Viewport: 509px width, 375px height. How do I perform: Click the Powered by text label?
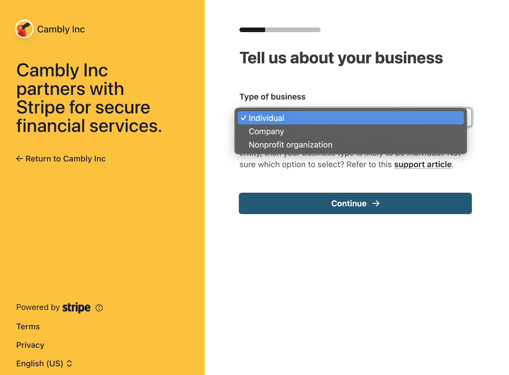38,307
